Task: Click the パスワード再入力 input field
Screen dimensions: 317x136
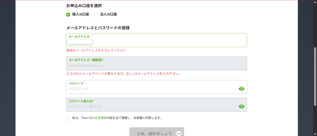Action: tap(156, 105)
